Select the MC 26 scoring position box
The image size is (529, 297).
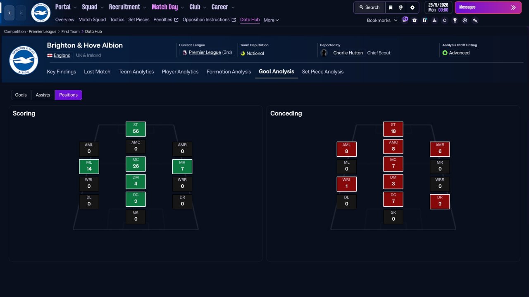tap(136, 164)
